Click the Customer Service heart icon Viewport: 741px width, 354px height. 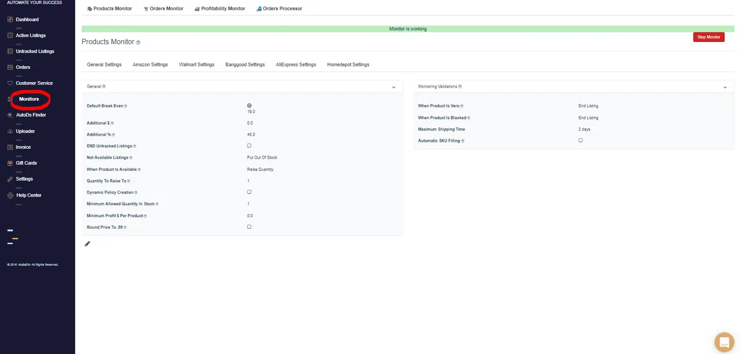(x=10, y=83)
